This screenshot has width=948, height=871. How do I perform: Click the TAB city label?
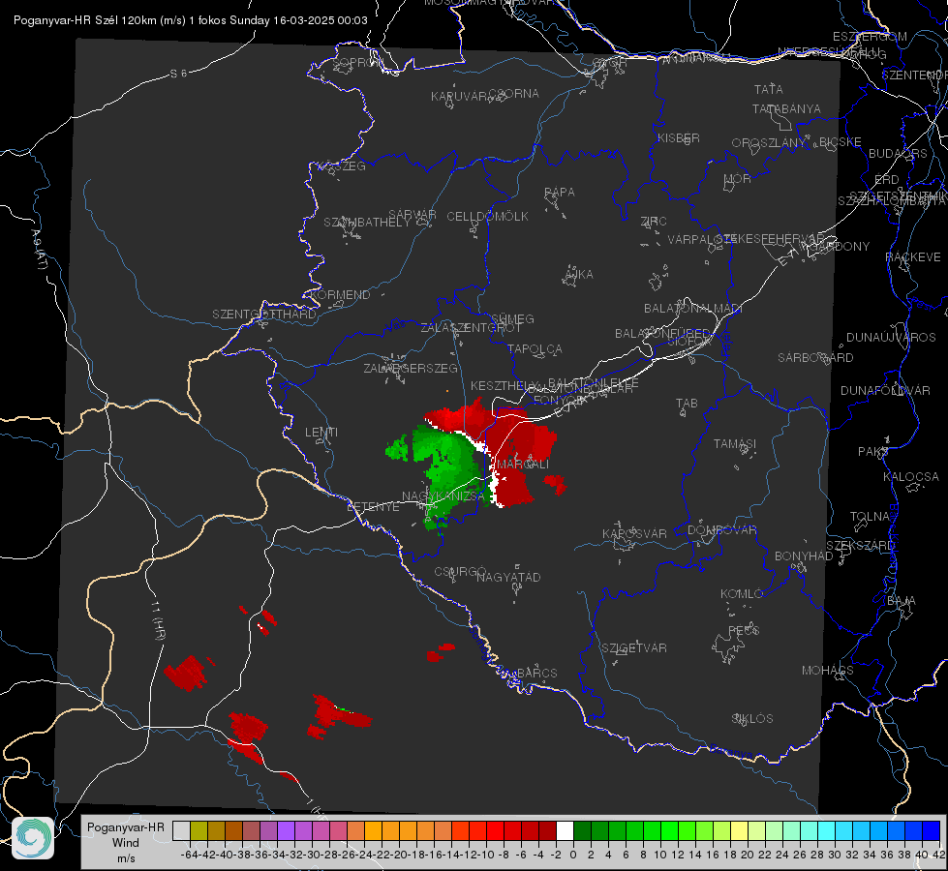687,403
